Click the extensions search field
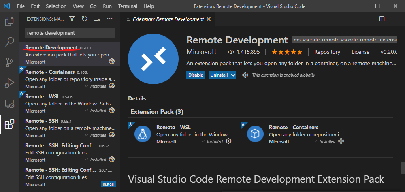This screenshot has height=192, width=405. click(70, 33)
